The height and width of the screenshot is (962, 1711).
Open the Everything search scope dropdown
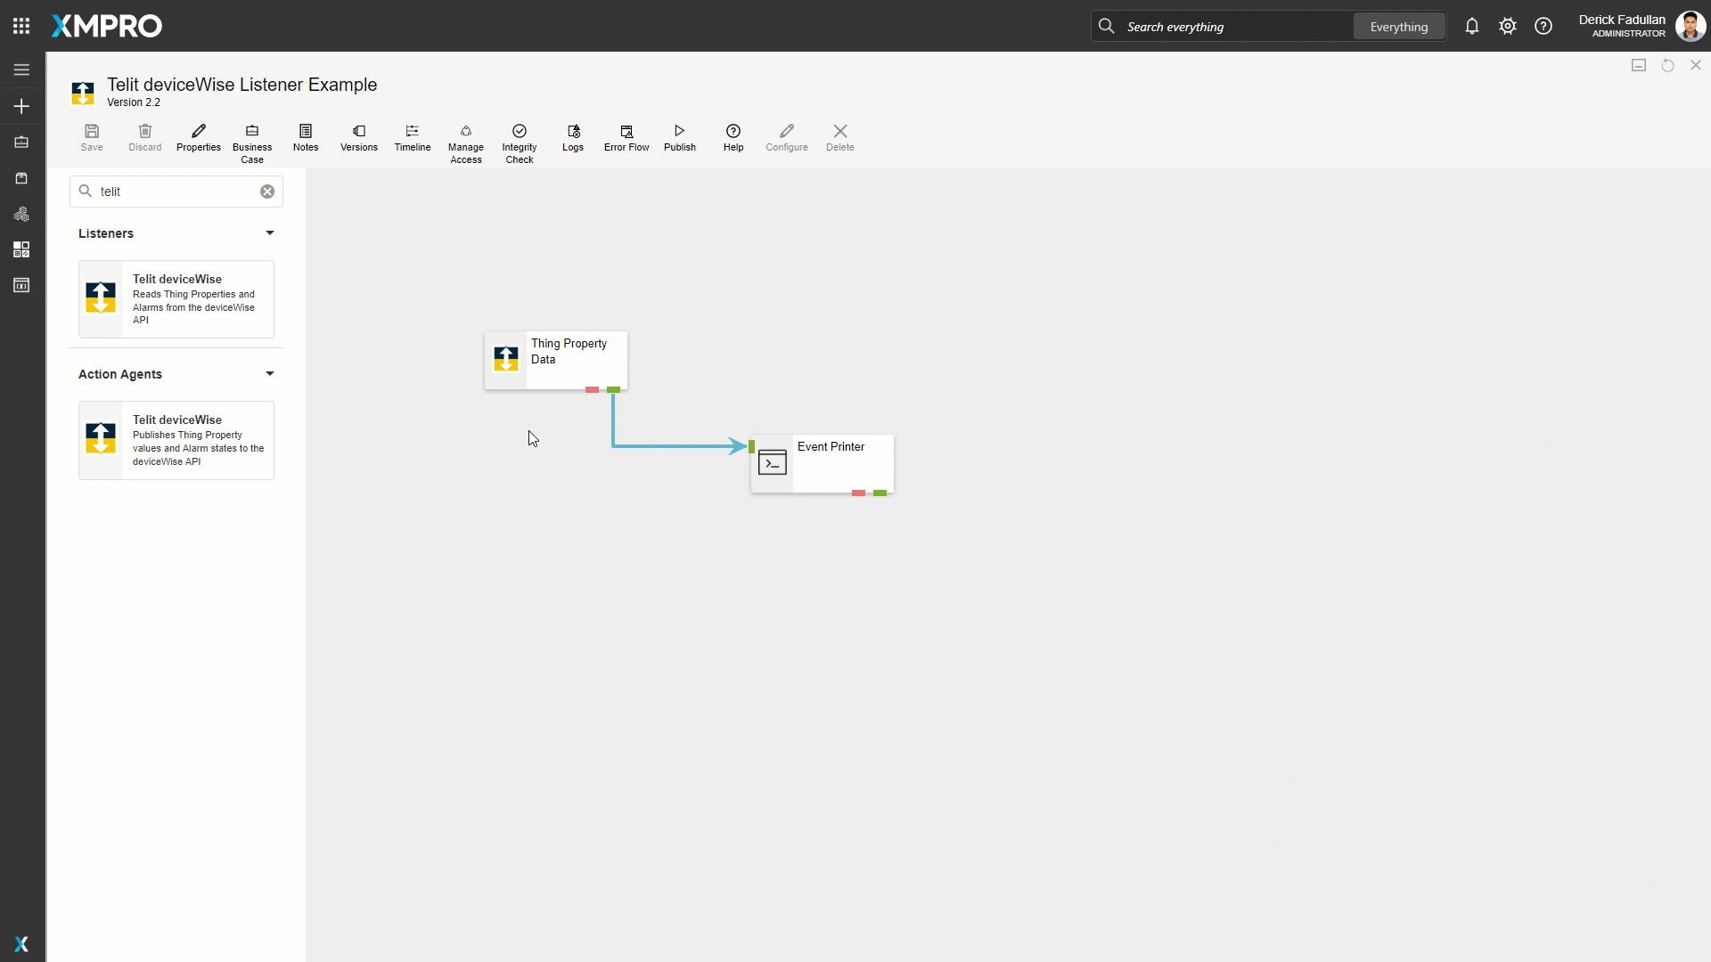click(x=1398, y=27)
